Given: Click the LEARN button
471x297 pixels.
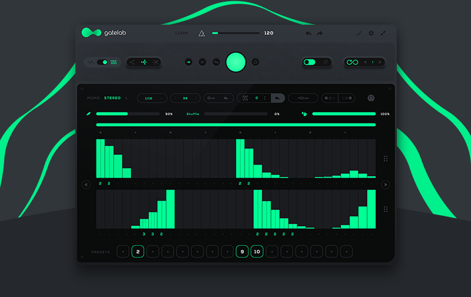Looking at the screenshot, I should point(181,34).
